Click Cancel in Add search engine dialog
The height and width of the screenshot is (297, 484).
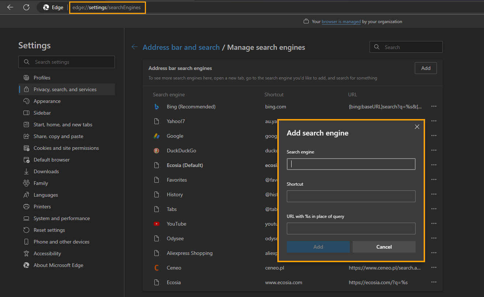[x=384, y=247]
